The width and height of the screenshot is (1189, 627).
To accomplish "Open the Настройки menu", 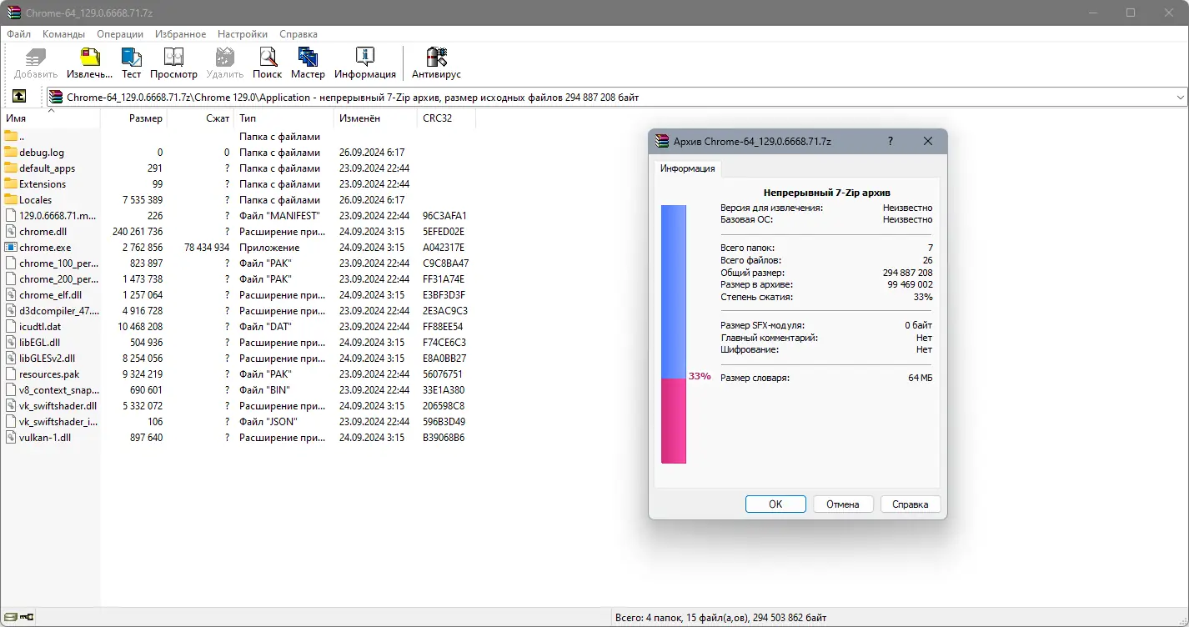I will pos(242,33).
